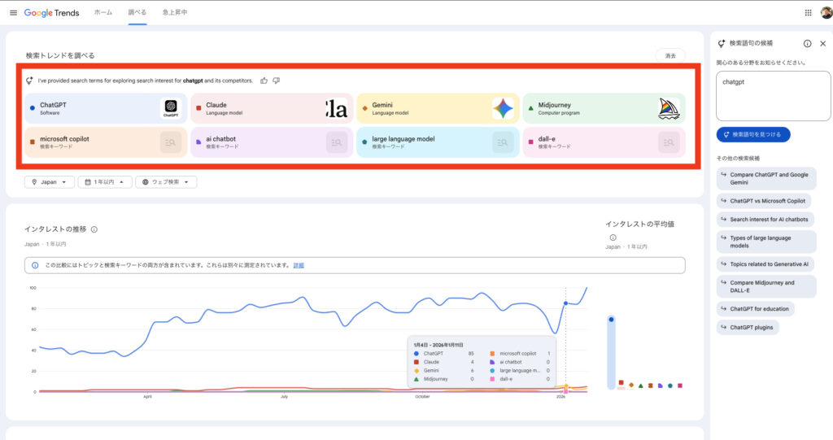Viewport: 833px width, 440px height.
Task: Open the Google apps grid
Action: point(808,12)
